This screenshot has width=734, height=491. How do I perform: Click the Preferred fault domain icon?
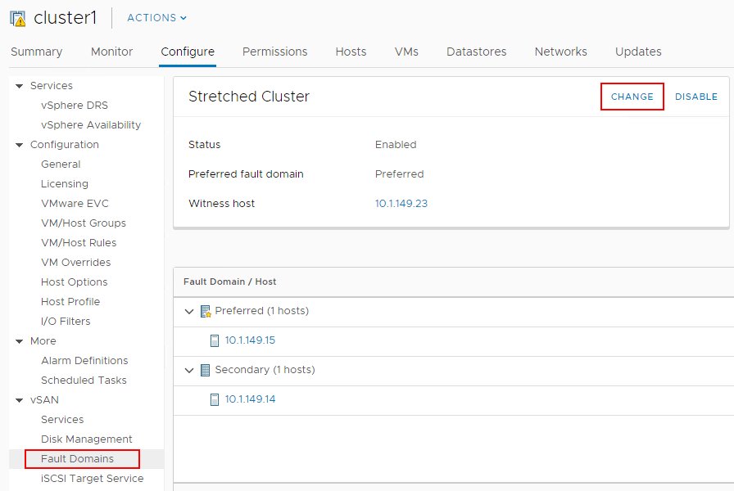click(x=206, y=311)
